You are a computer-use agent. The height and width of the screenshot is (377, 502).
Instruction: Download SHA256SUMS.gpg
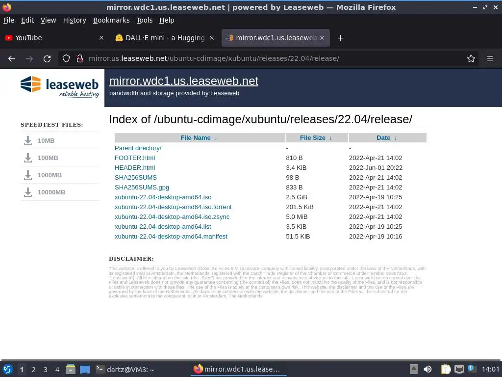pos(142,188)
